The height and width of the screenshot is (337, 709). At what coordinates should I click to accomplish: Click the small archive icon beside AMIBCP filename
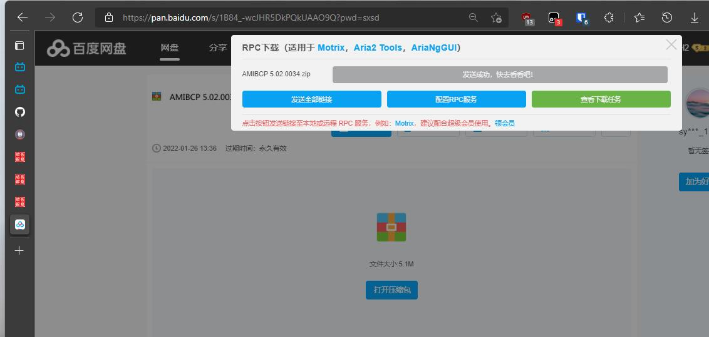coord(157,96)
